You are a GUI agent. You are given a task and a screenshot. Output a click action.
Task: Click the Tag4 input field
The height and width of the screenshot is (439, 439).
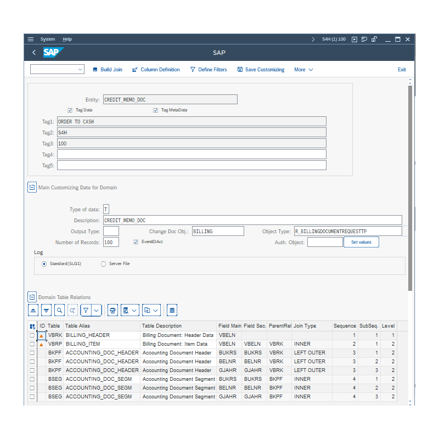192,154
